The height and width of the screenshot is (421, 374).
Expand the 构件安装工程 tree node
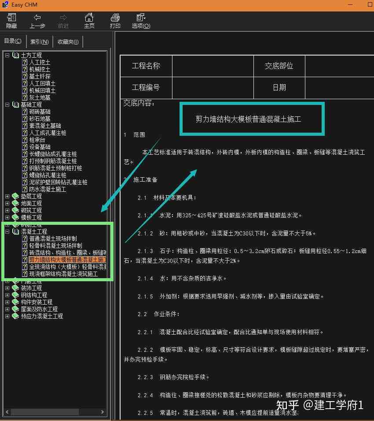click(7, 302)
